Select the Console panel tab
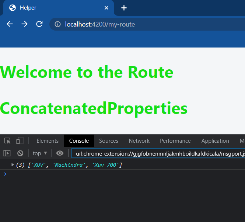Screen dimensions: 245x222 79,141
